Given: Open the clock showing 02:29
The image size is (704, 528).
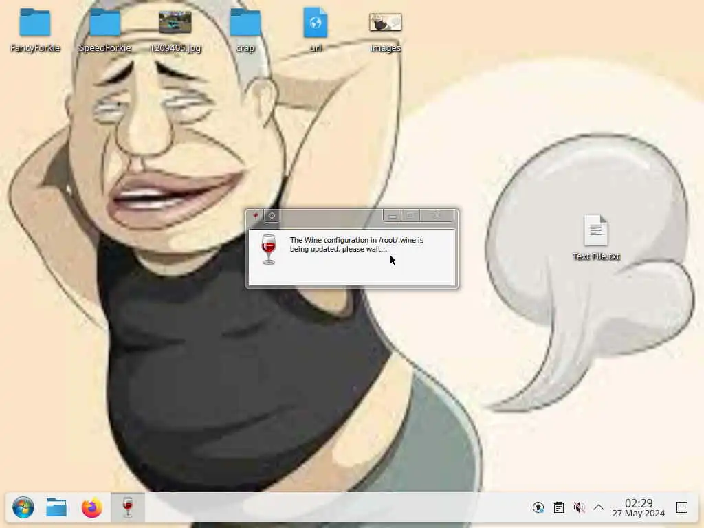Looking at the screenshot, I should pos(639,508).
